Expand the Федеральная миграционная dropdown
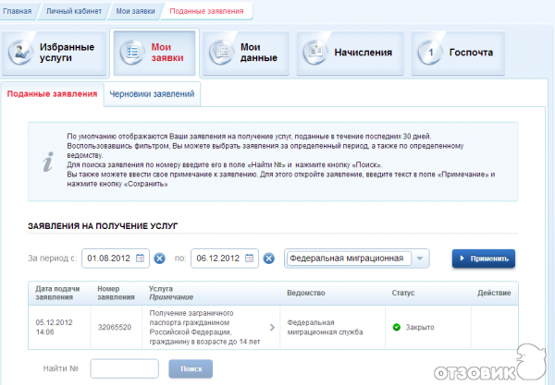555x385 pixels. pos(420,259)
